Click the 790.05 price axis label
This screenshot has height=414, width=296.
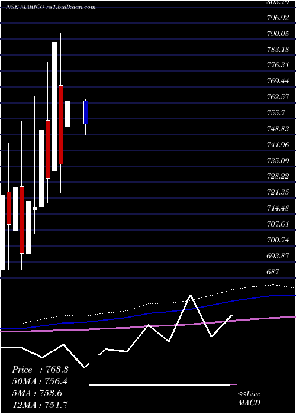point(278,34)
